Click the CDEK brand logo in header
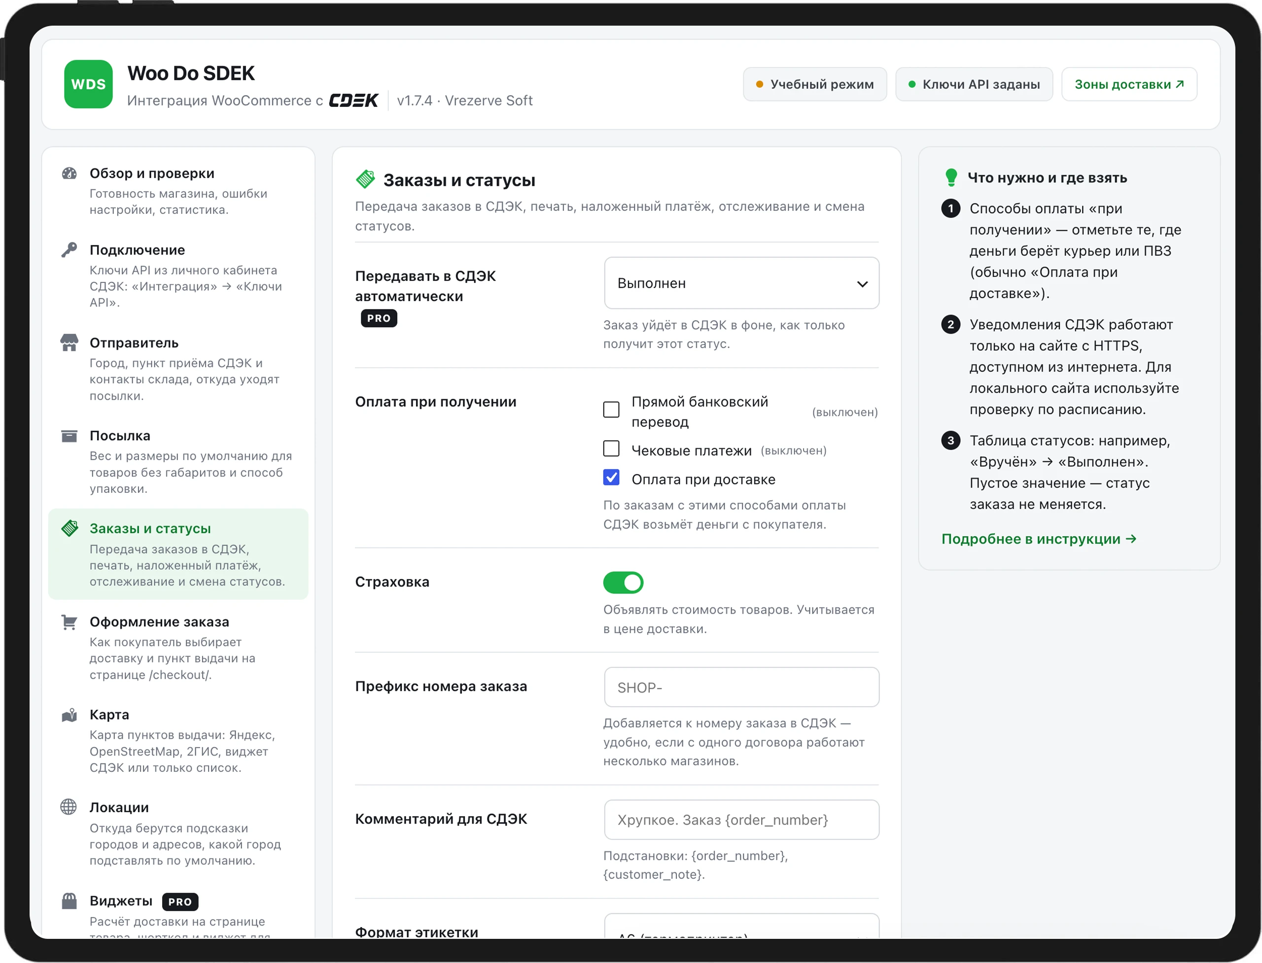The image size is (1262, 963). point(353,101)
